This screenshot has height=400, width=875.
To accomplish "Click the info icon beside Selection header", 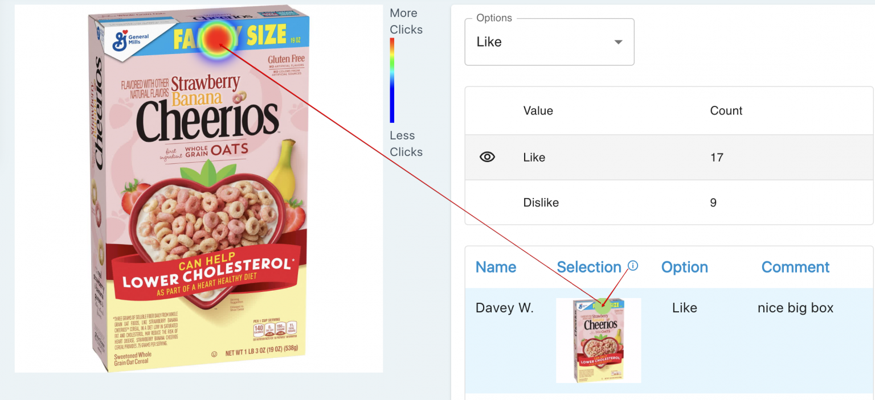I will [x=634, y=265].
